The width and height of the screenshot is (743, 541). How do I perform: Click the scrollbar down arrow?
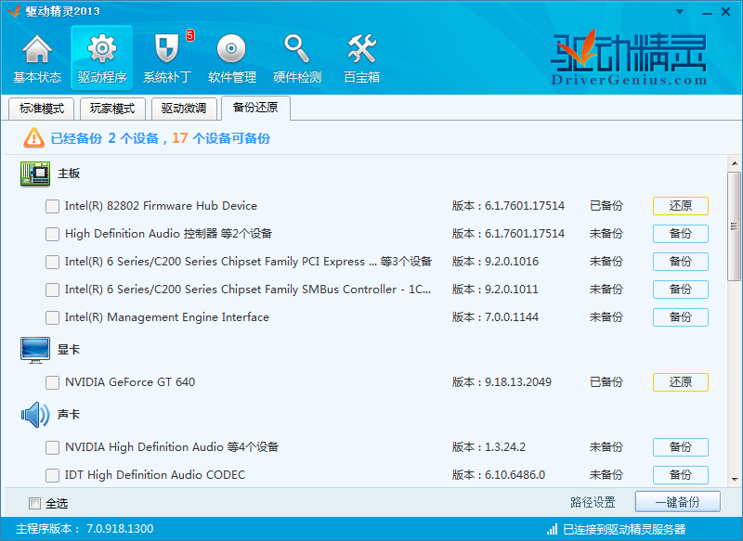click(735, 480)
